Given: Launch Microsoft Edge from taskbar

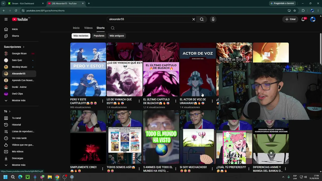Looking at the screenshot, I should tap(20, 177).
